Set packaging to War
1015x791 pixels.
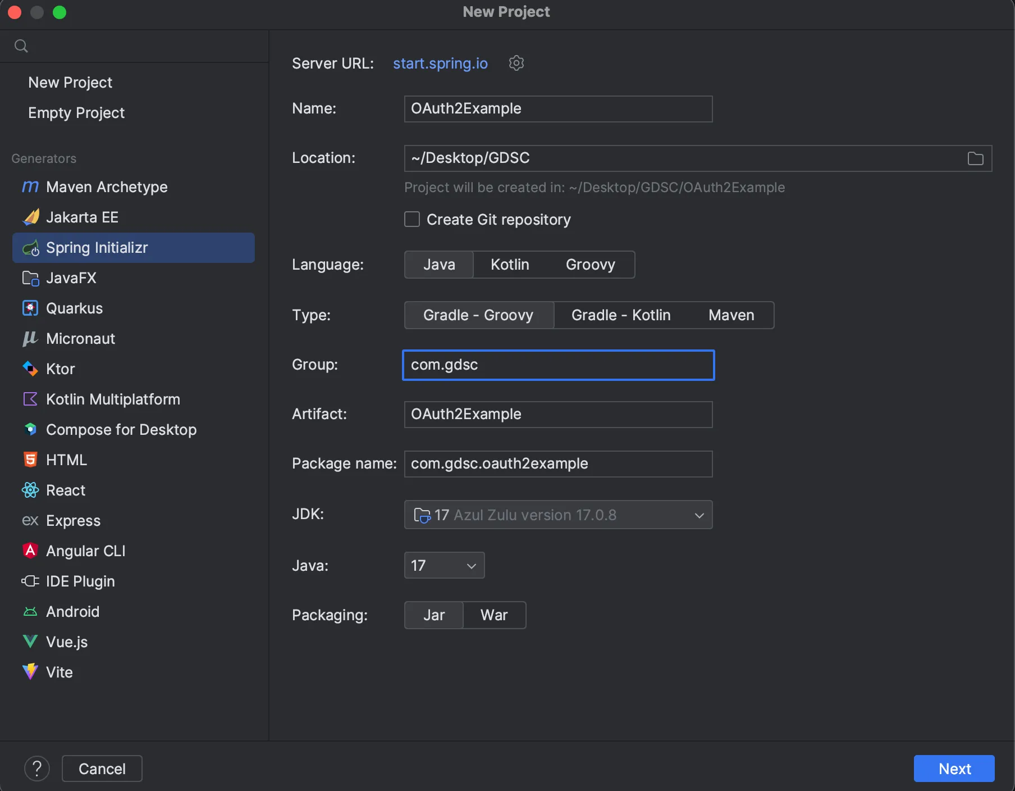tap(494, 615)
